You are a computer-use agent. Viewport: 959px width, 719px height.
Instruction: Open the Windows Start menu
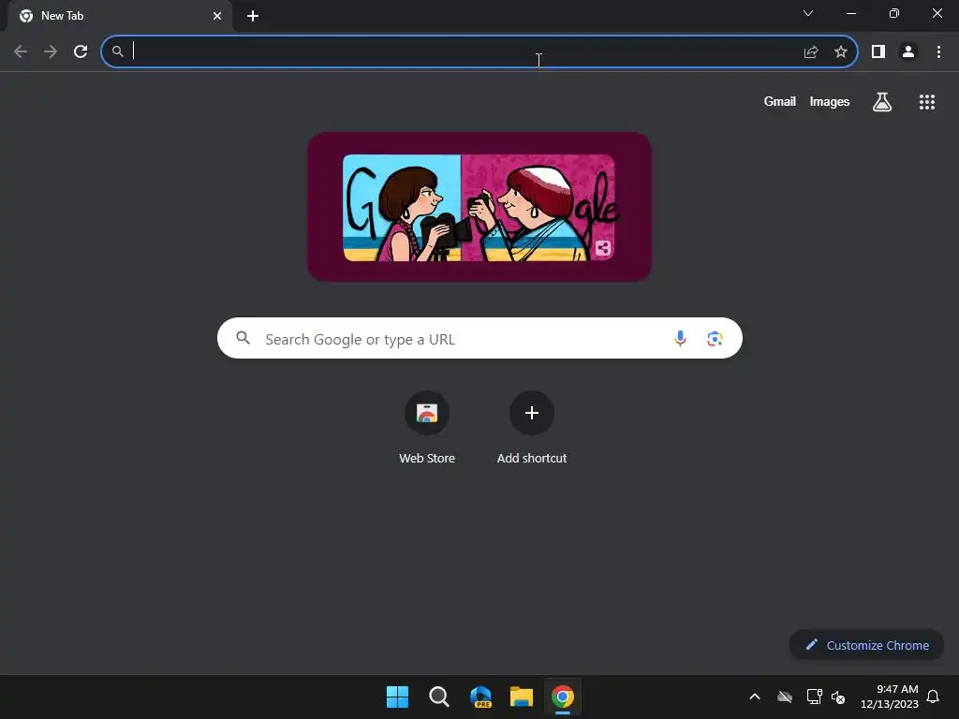click(x=397, y=697)
